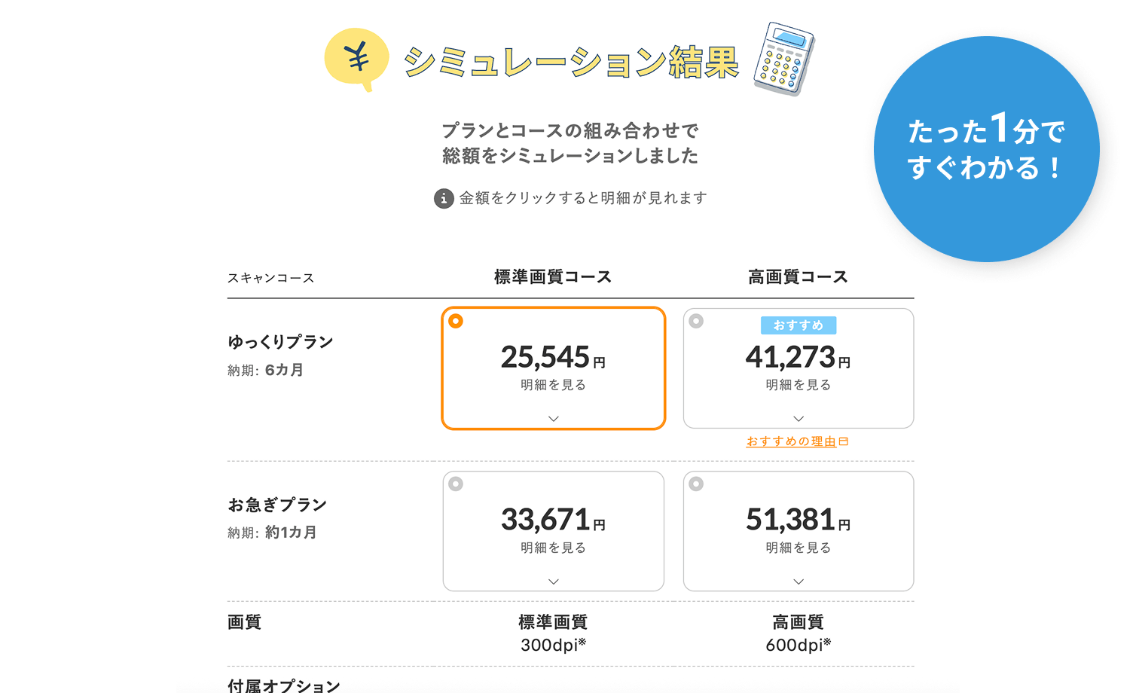1136x693 pixels.
Task: Click the yellow yen (¥) symbol bubble
Action: 356,57
